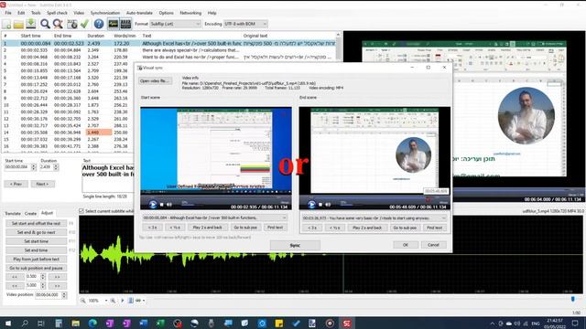586x329 pixels.
Task: Click the 0.500 seconds spinner arrows
Action: [x=43, y=277]
